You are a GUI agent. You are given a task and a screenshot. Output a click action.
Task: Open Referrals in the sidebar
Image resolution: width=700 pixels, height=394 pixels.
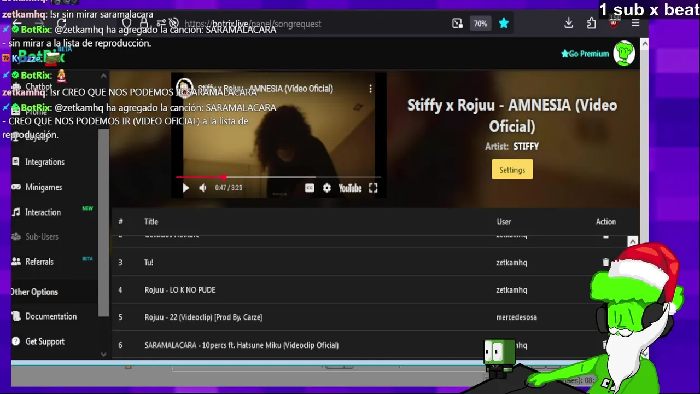click(x=39, y=262)
